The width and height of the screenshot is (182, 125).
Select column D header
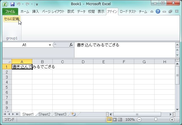(83, 62)
